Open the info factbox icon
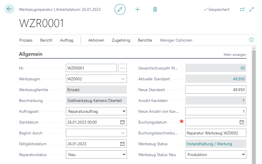262x164 pixels. click(x=251, y=40)
